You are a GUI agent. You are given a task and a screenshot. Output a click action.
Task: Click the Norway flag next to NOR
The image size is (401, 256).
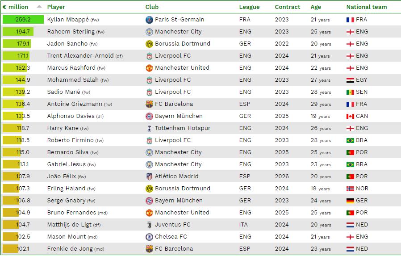tap(350, 189)
